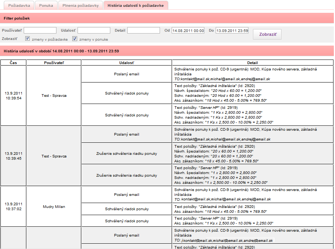
Task: Click the Do date field
Action: [x=232, y=31]
